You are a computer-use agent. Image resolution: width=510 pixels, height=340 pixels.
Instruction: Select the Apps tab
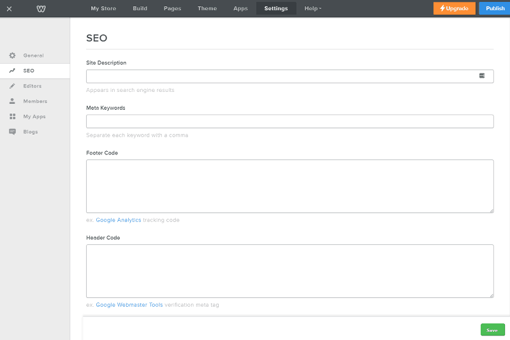click(240, 8)
